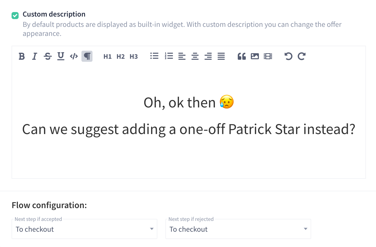Insert a blockquote
Image resolution: width=376 pixels, height=247 pixels.
[x=242, y=56]
